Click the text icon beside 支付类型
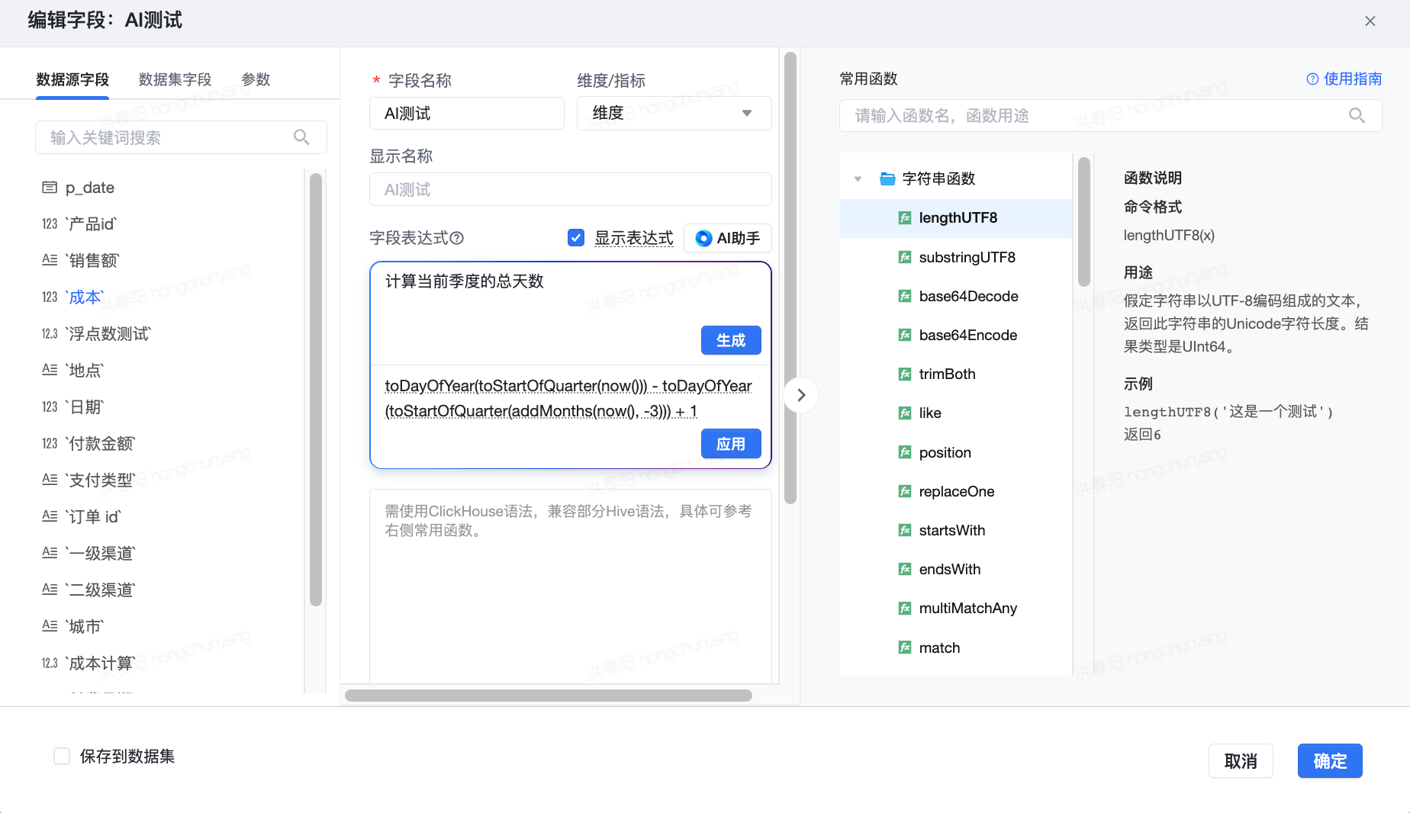Image resolution: width=1410 pixels, height=813 pixels. point(50,480)
